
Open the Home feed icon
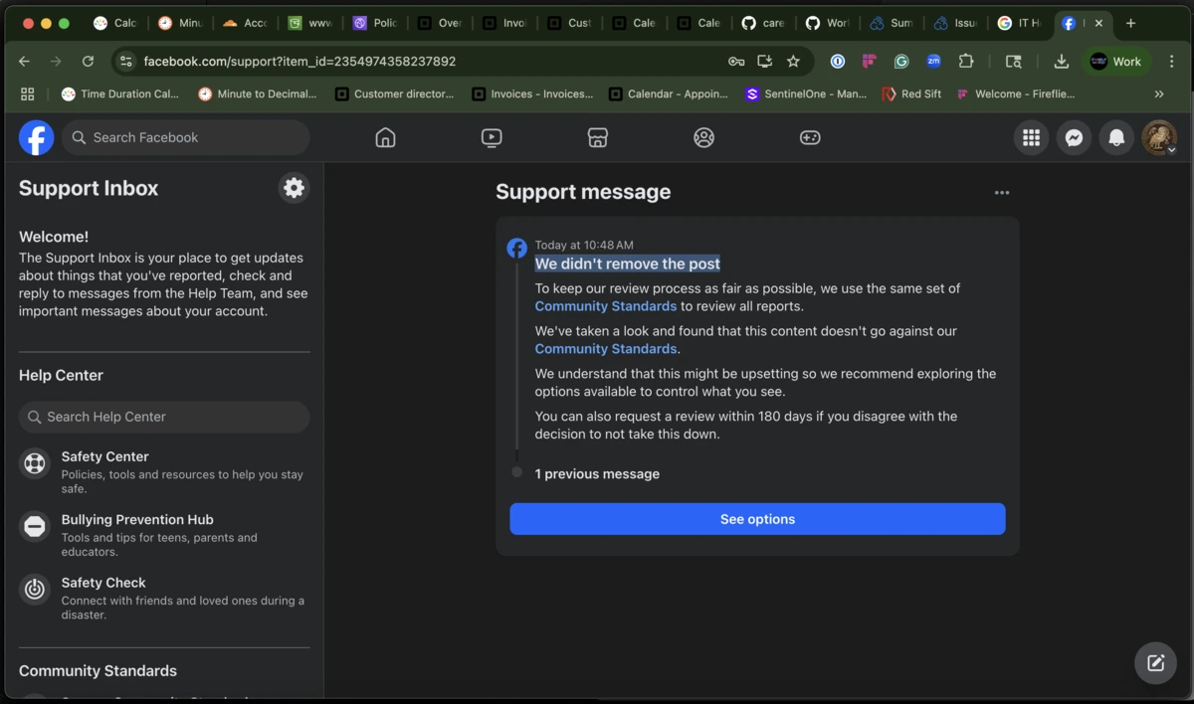(385, 138)
